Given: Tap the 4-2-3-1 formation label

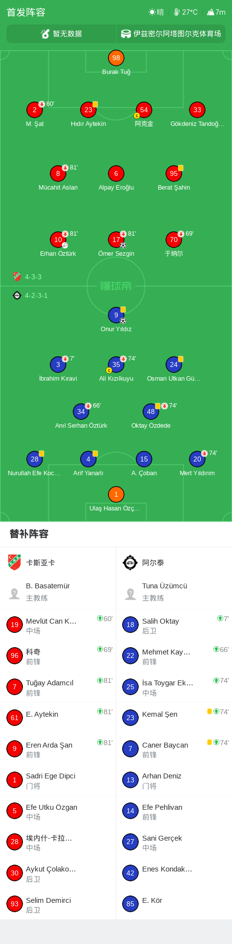Looking at the screenshot, I should [36, 295].
